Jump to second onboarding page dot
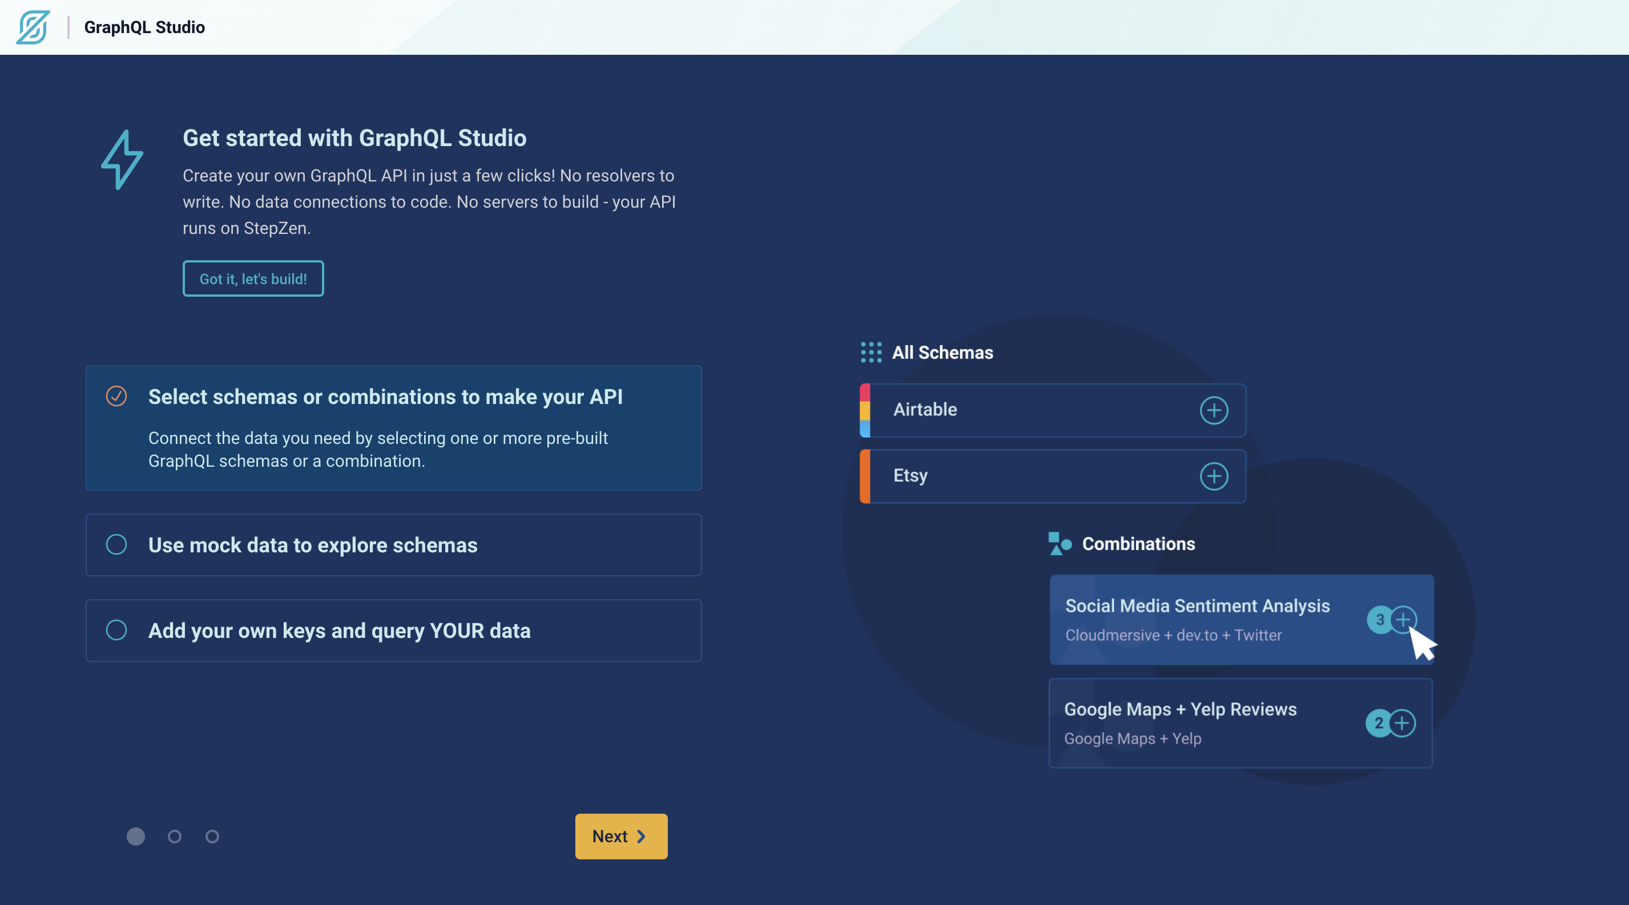Viewport: 1629px width, 905px height. click(x=175, y=836)
